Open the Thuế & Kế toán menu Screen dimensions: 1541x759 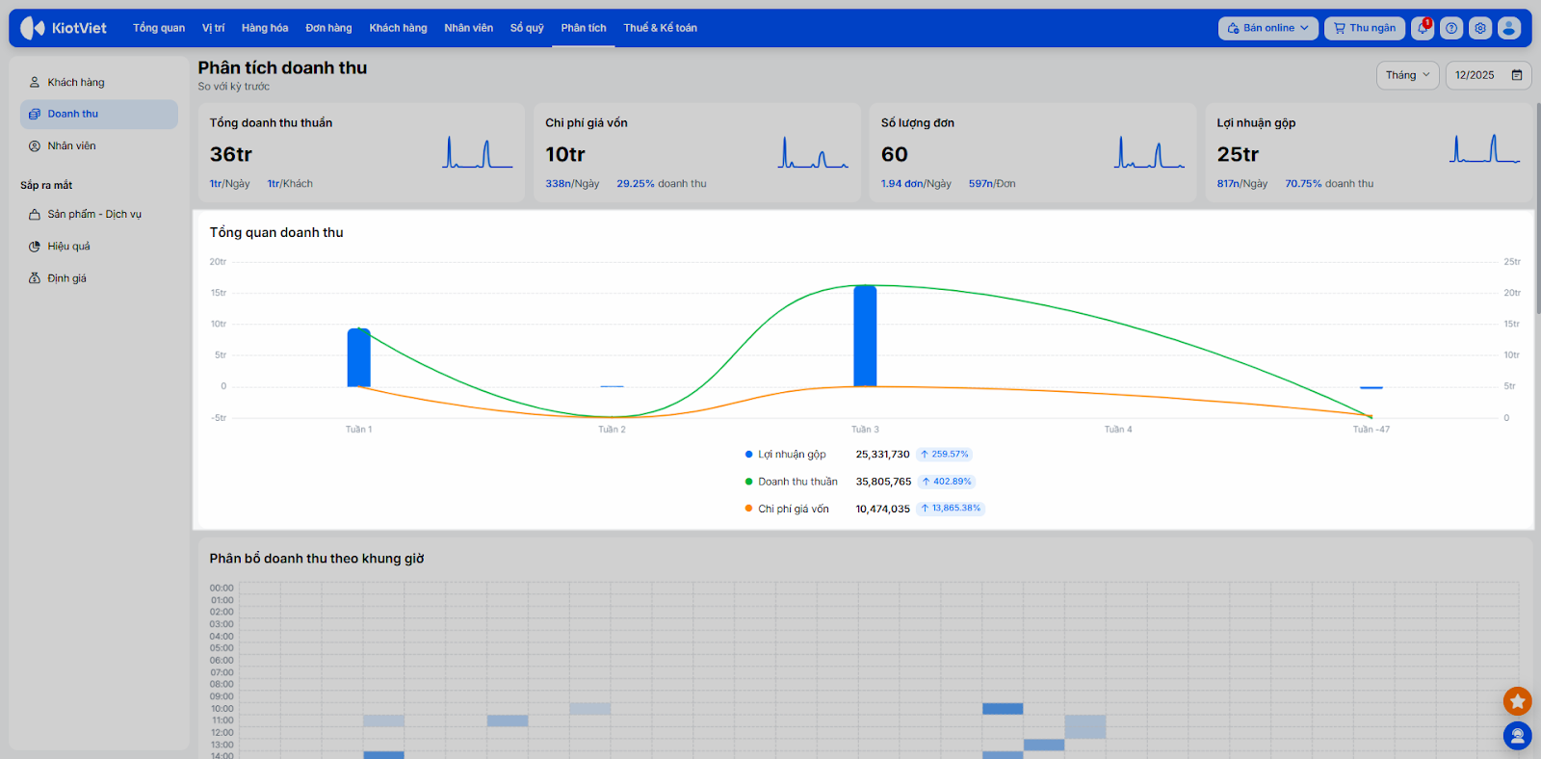660,28
